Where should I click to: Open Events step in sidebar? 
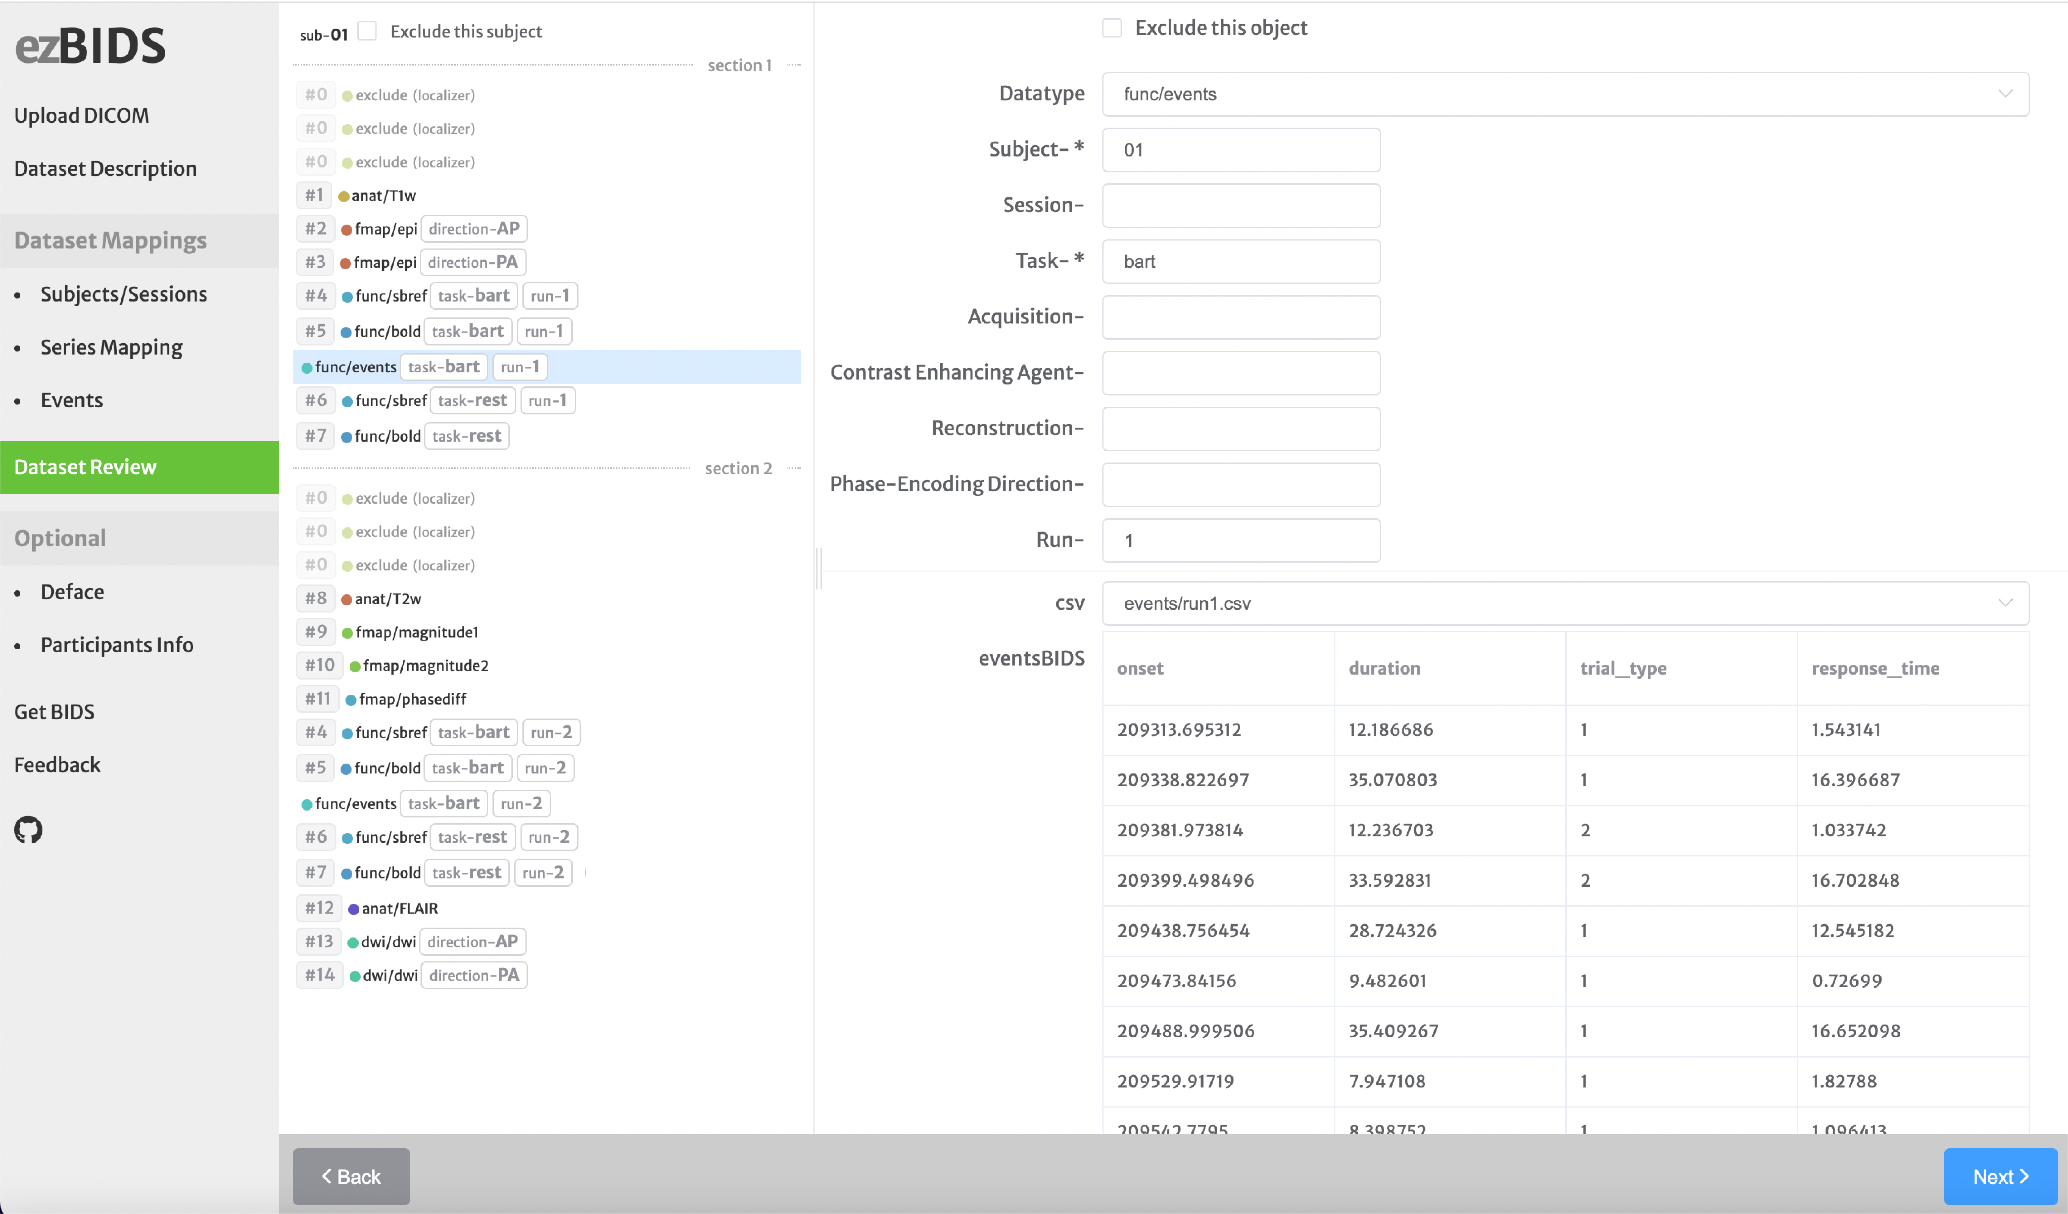(x=71, y=400)
